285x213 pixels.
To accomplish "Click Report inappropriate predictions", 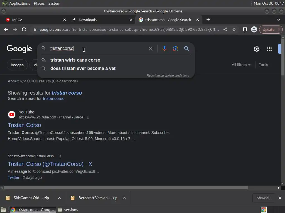I will point(168,75).
